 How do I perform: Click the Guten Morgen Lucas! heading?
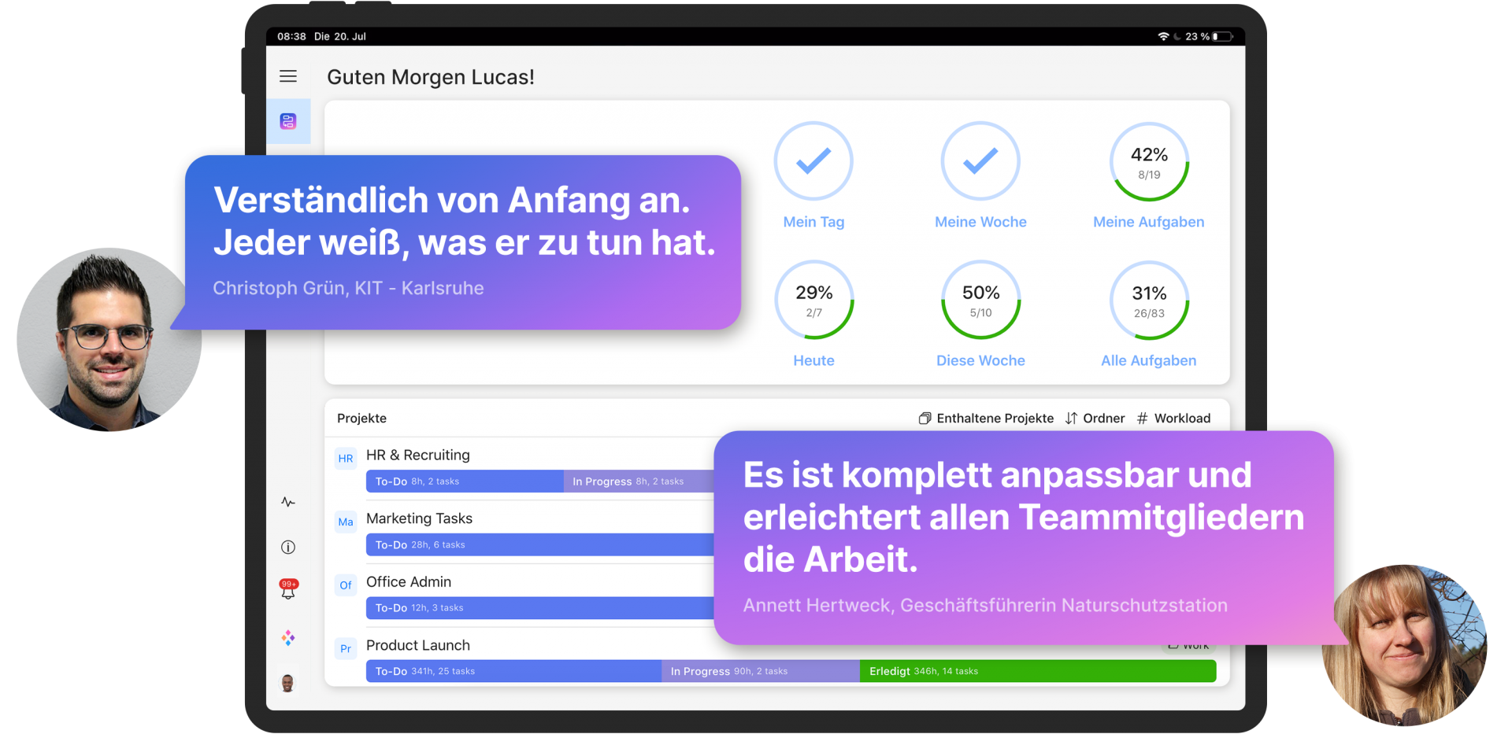[x=431, y=77]
